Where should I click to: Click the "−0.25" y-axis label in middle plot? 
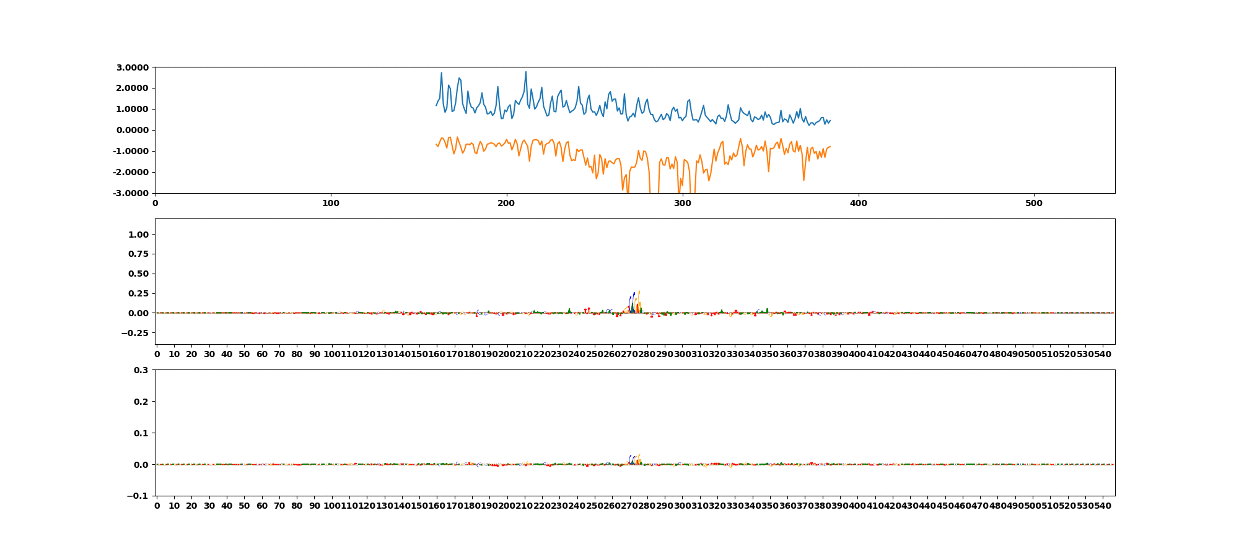point(136,333)
